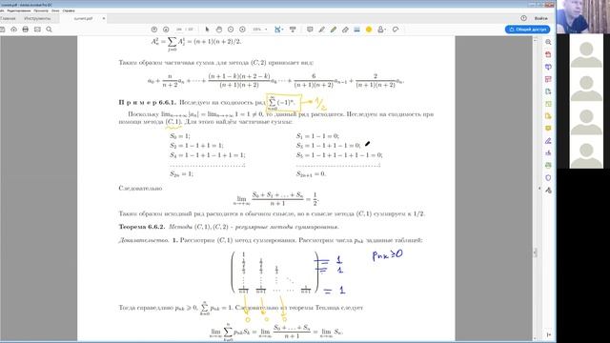This screenshot has width=610, height=343.
Task: Select the eraser tool
Action: (345, 30)
